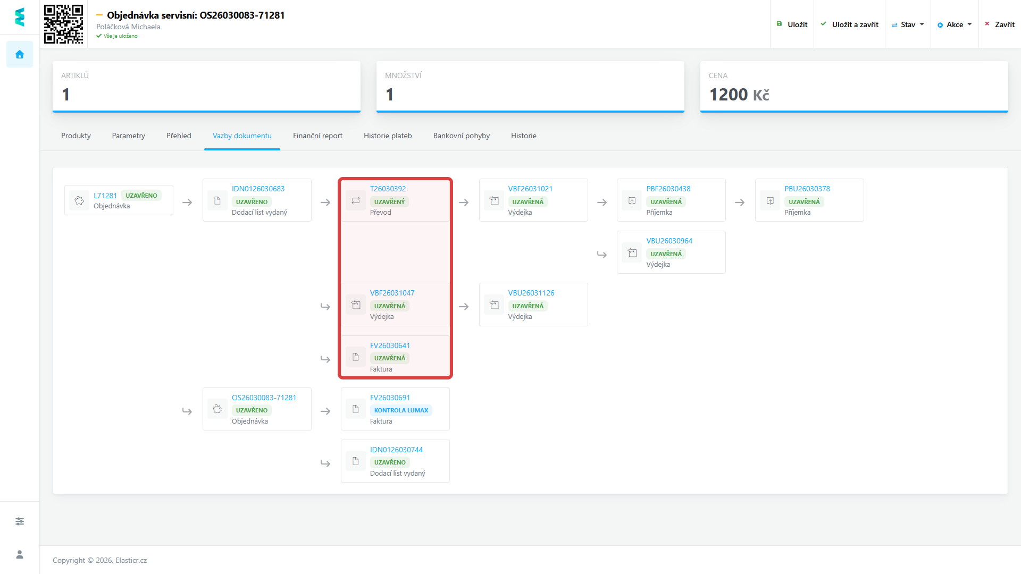Click the IDN0126030744 document icon
This screenshot has height=574, width=1021.
[x=356, y=461]
